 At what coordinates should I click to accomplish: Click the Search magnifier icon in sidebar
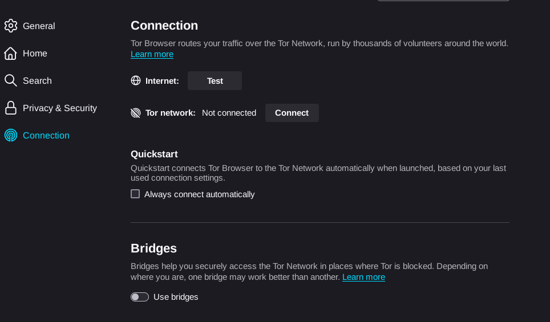point(10,80)
